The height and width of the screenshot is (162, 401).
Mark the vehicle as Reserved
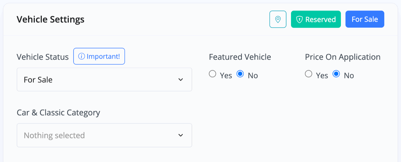(x=316, y=19)
